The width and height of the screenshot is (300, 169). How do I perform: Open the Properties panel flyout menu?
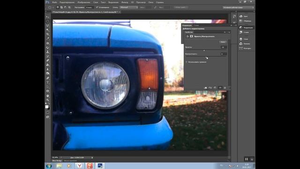pos(229,32)
